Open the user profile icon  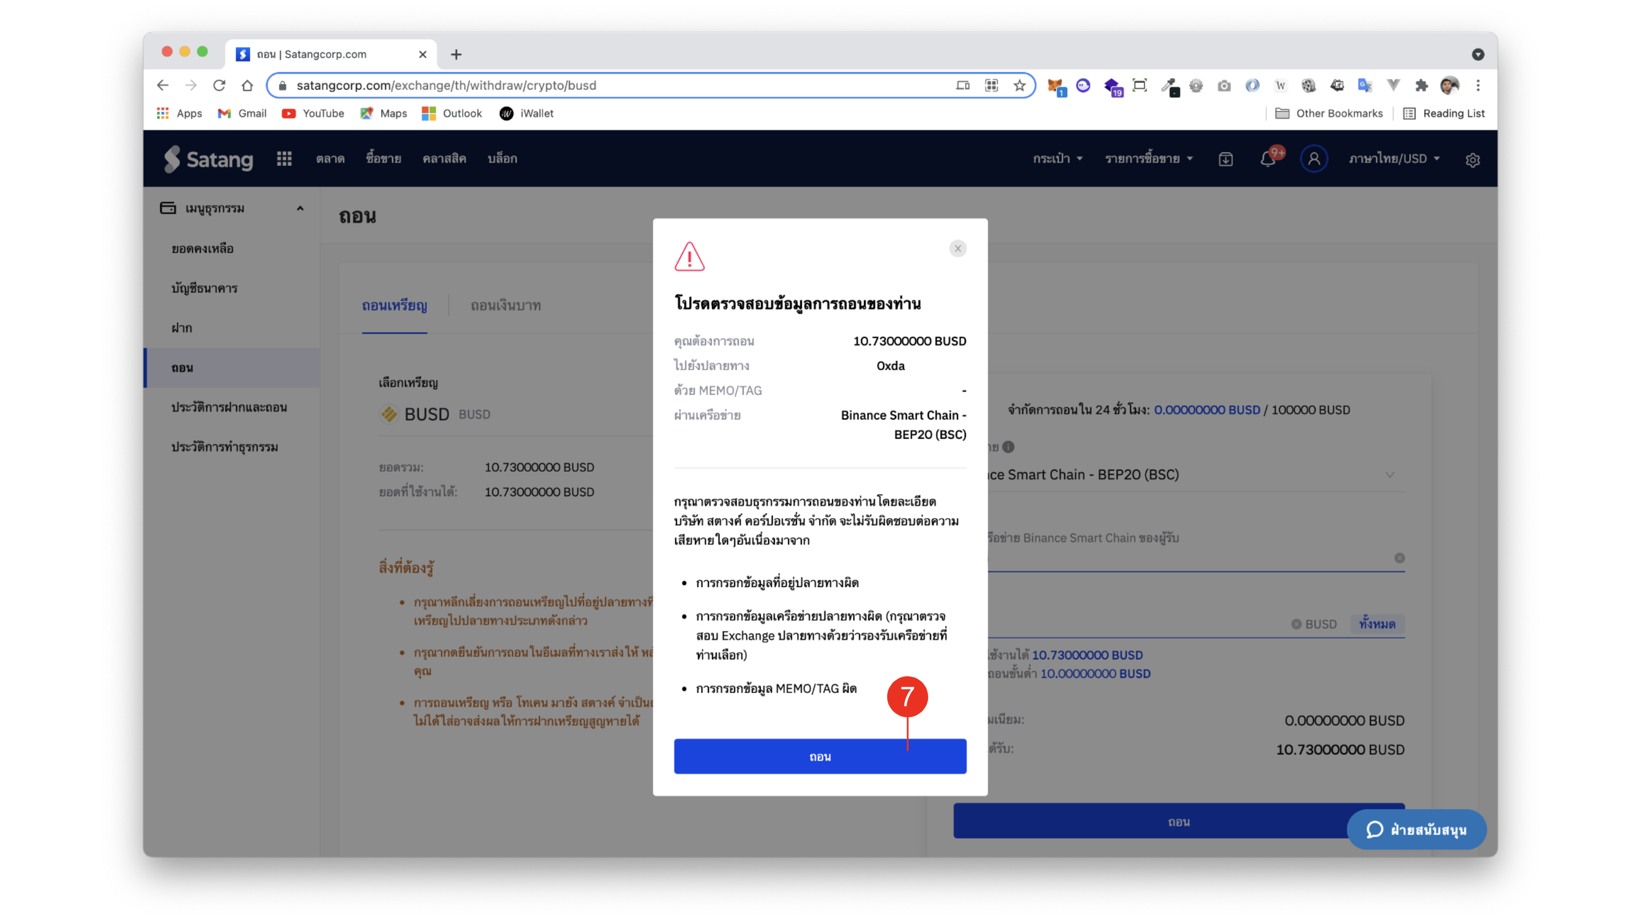[x=1314, y=159]
